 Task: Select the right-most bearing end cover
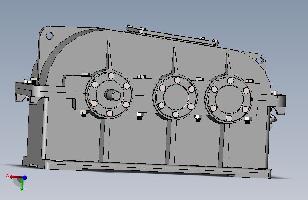(228, 99)
